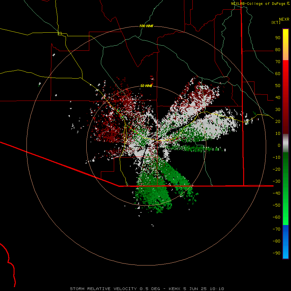
Task: Click the gray zero-velocity segment of color bar
Action: (x=286, y=143)
